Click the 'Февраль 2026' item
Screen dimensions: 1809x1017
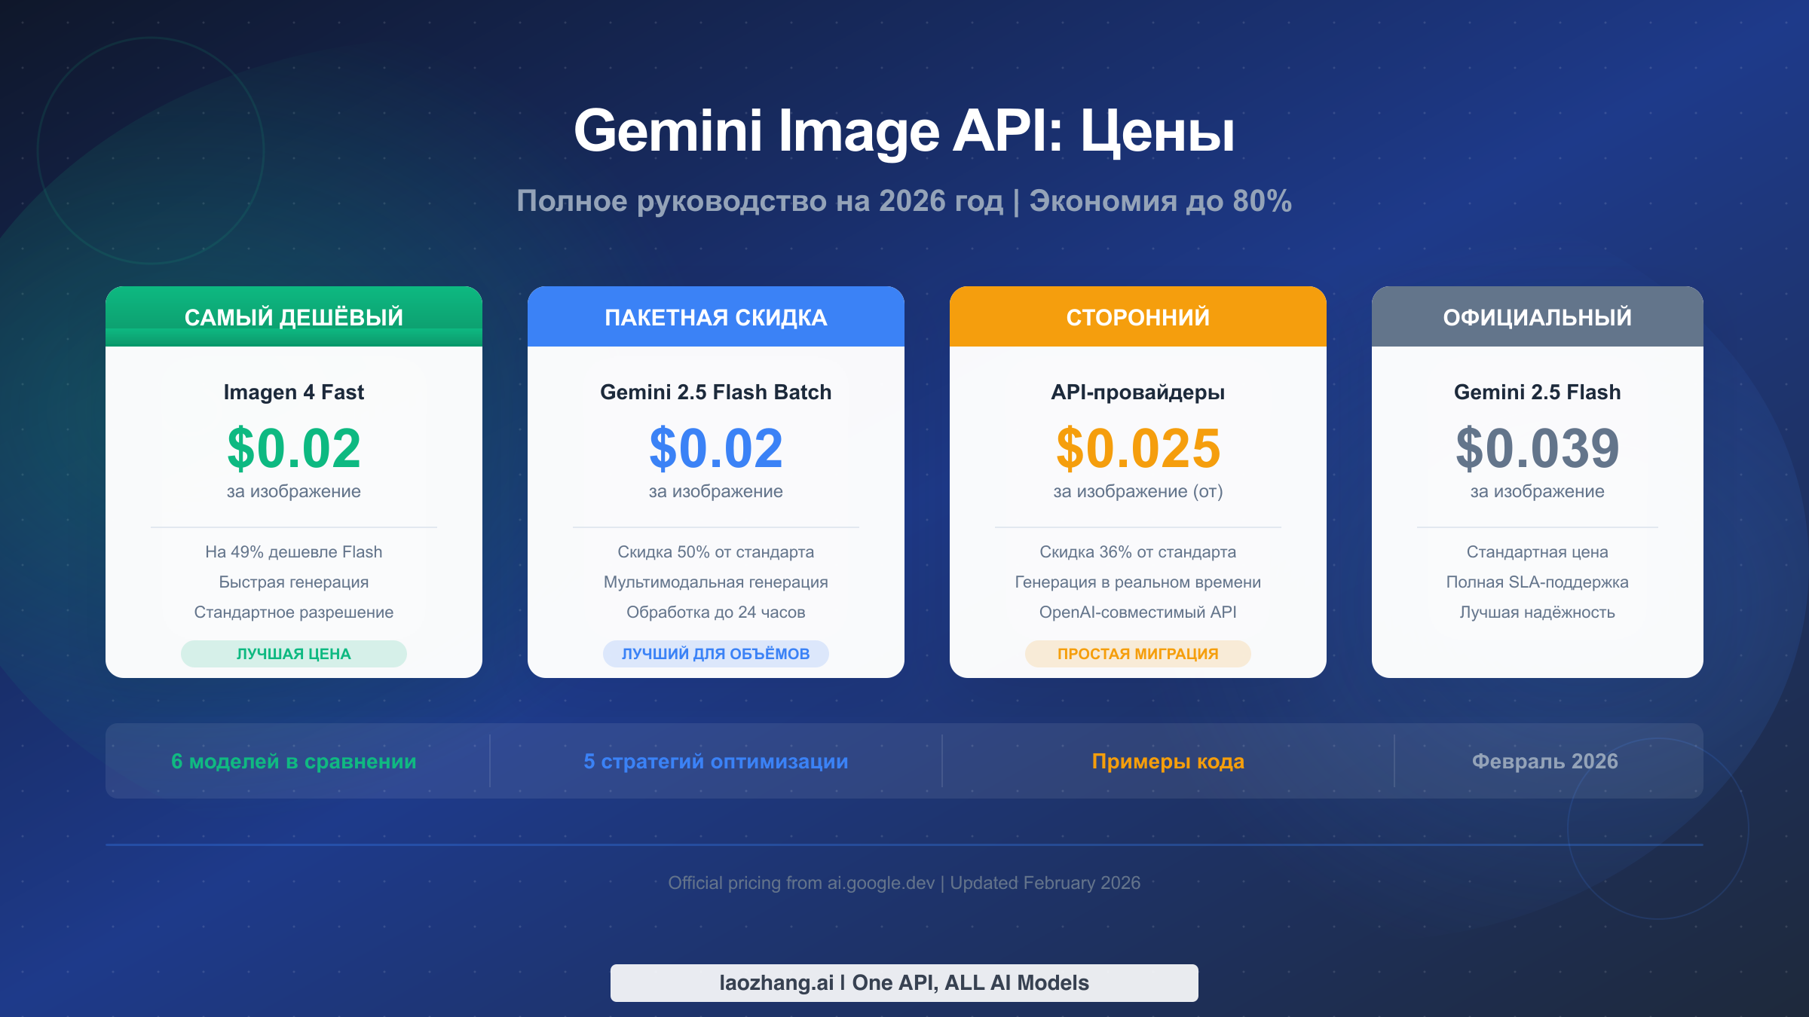pos(1545,762)
